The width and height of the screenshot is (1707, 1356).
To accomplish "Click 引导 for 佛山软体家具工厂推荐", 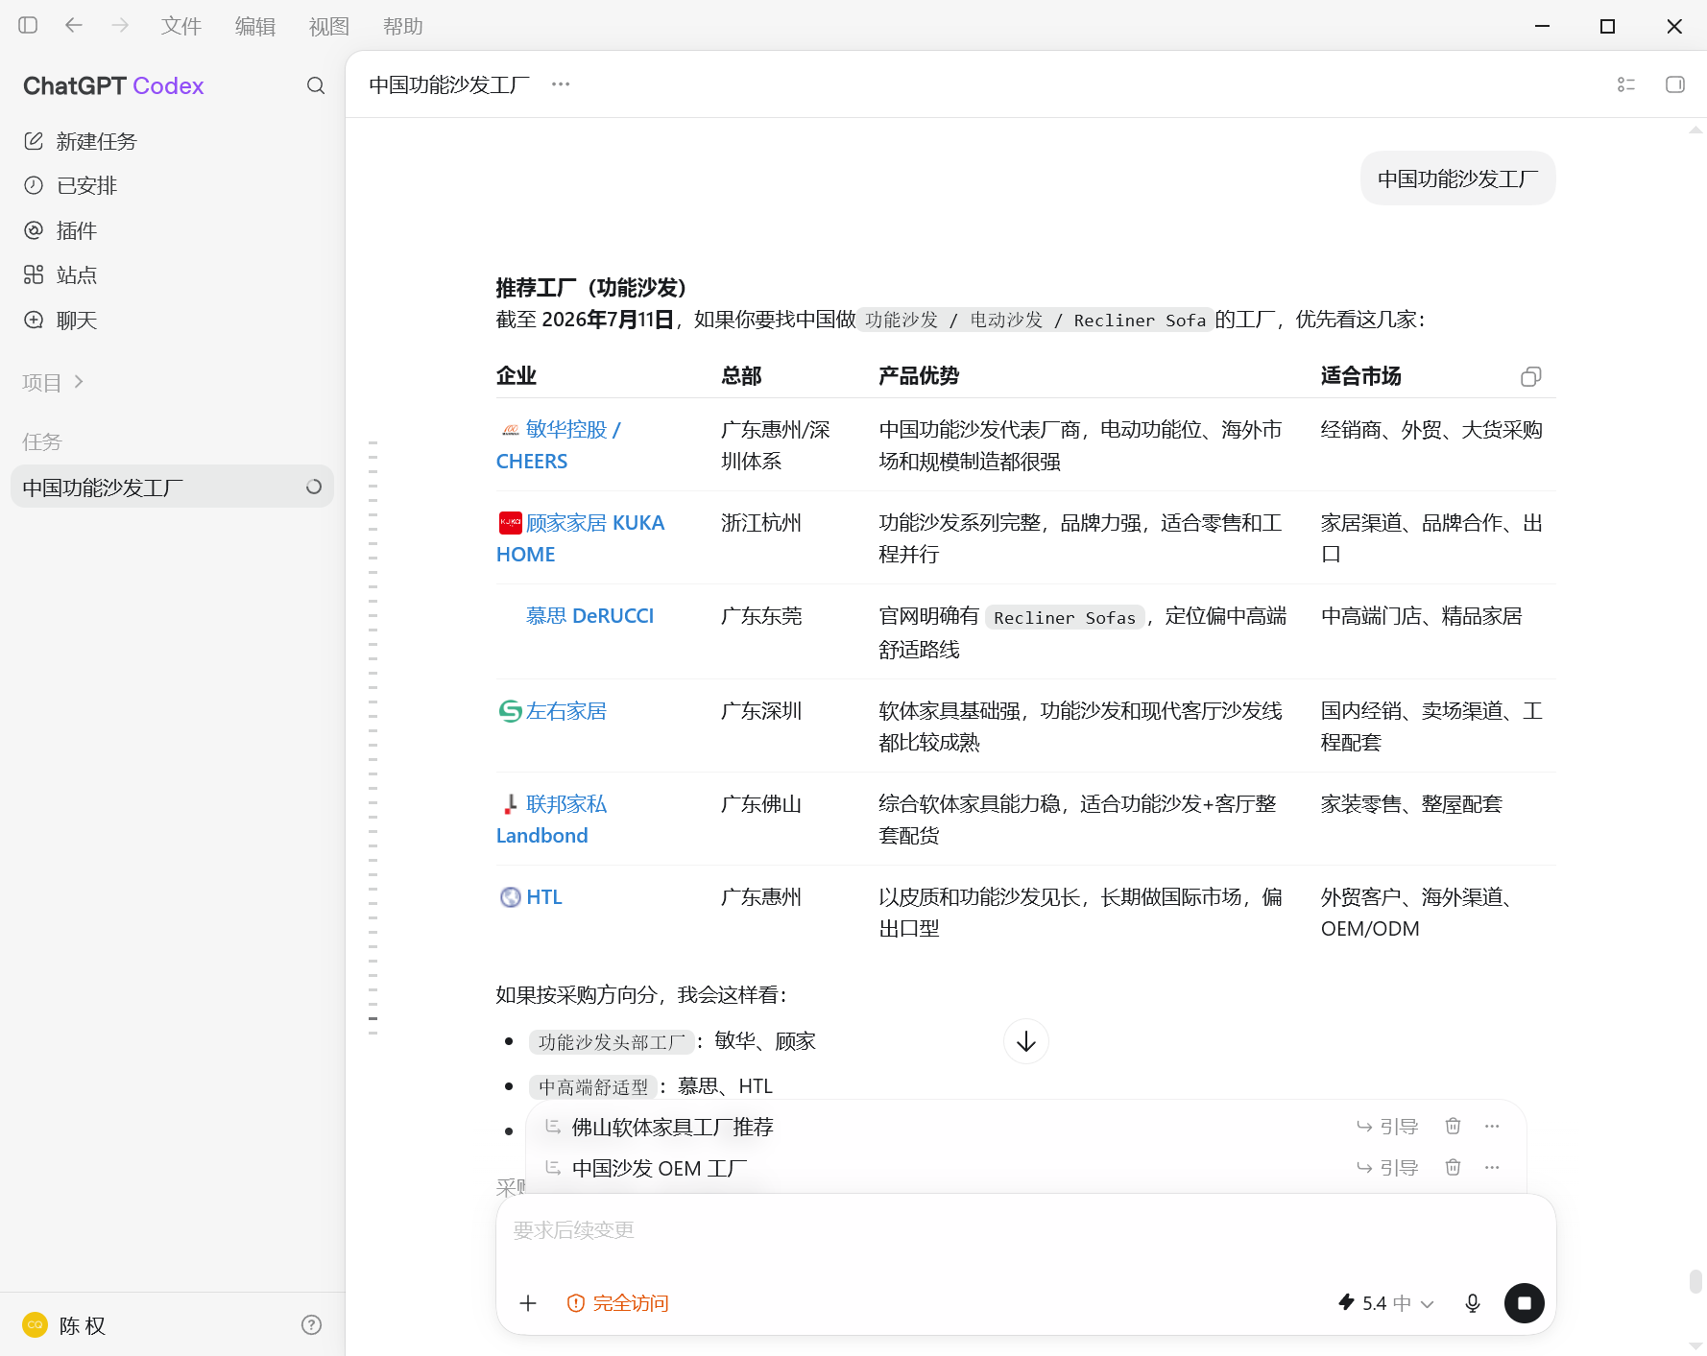I will click(1387, 1127).
